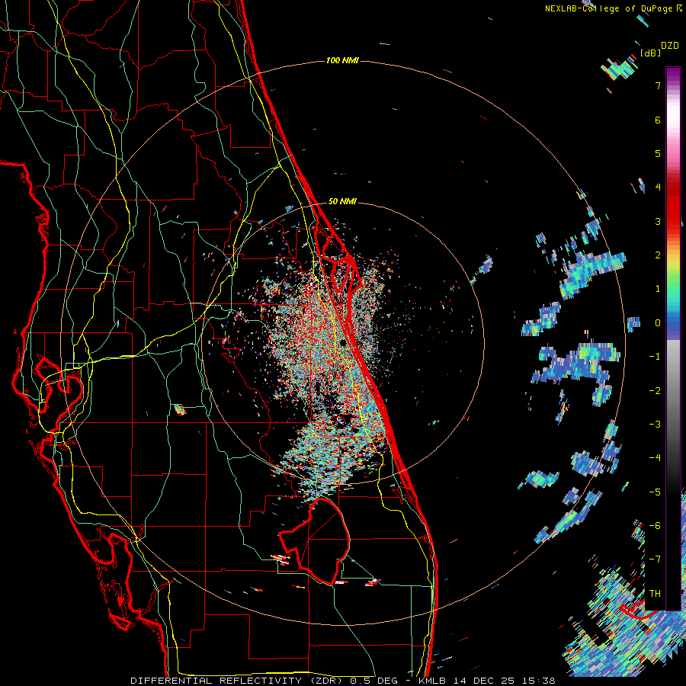This screenshot has width=686, height=686.
Task: Click the 7 value on color scale
Action: pyautogui.click(x=658, y=85)
